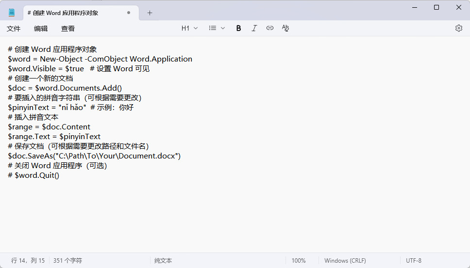This screenshot has height=268, width=470.
Task: Click the line '$doc = $word.Documents.Add()'
Action: pyautogui.click(x=65, y=88)
